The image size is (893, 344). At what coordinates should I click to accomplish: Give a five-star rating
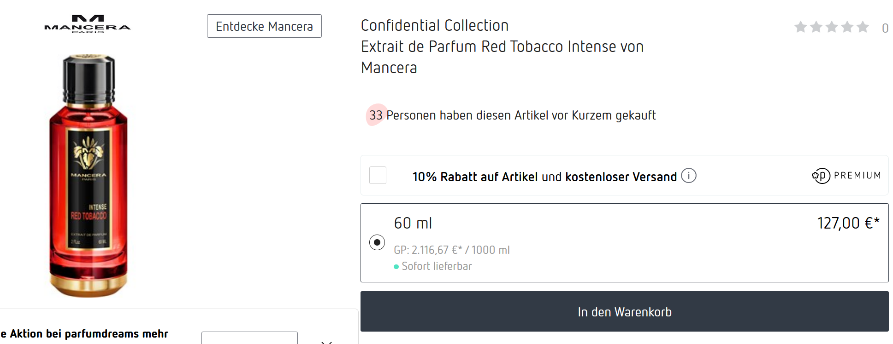click(x=863, y=27)
